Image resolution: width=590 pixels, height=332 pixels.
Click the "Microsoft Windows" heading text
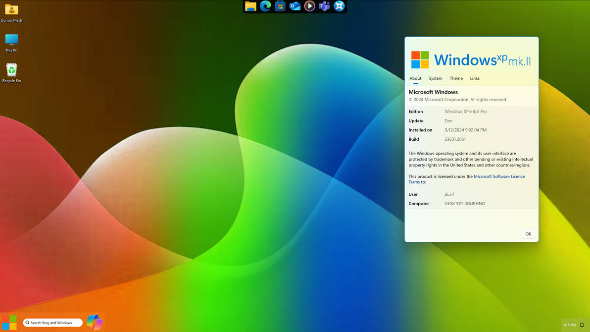coord(433,92)
